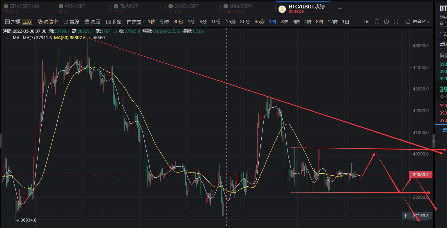Image resolution: width=447 pixels, height=228 pixels.
Task: Select the 15分 timeframe
Action: [x=230, y=22]
